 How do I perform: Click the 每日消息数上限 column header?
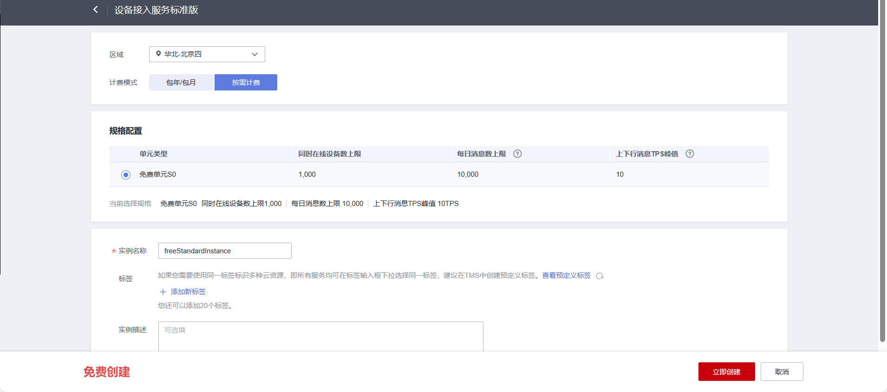click(x=482, y=154)
